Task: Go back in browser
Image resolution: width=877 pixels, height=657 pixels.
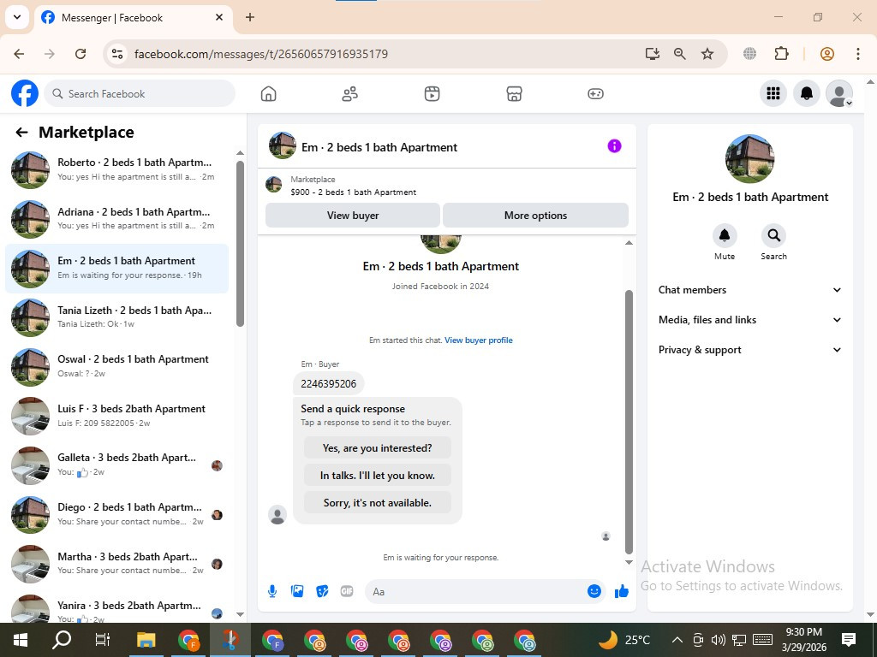Action: [x=19, y=54]
